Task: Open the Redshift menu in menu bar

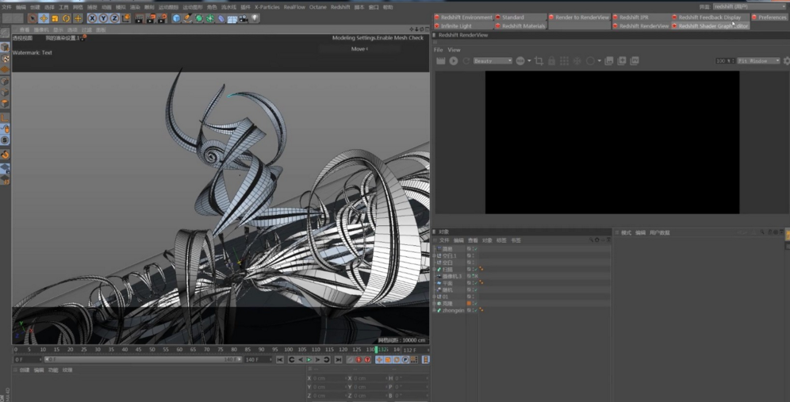Action: point(340,7)
